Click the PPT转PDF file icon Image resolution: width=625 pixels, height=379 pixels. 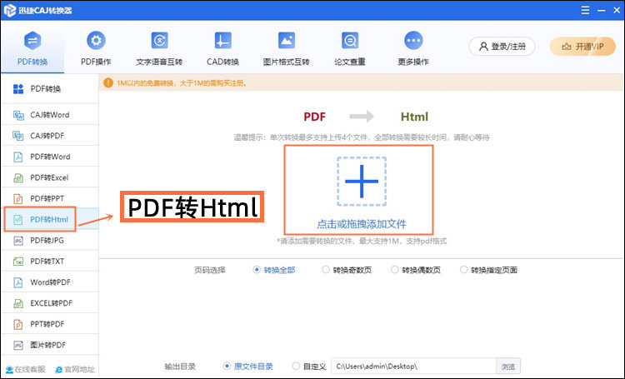point(18,324)
